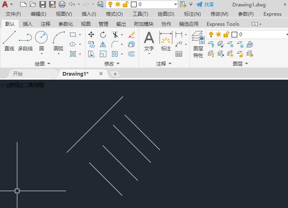The height and width of the screenshot is (208, 288).
Task: Activate the rectangular Array tool
Action: coord(115,54)
